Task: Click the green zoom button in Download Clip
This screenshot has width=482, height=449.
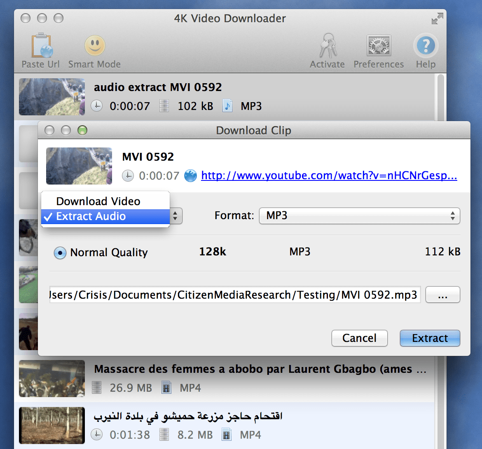Action: [82, 130]
